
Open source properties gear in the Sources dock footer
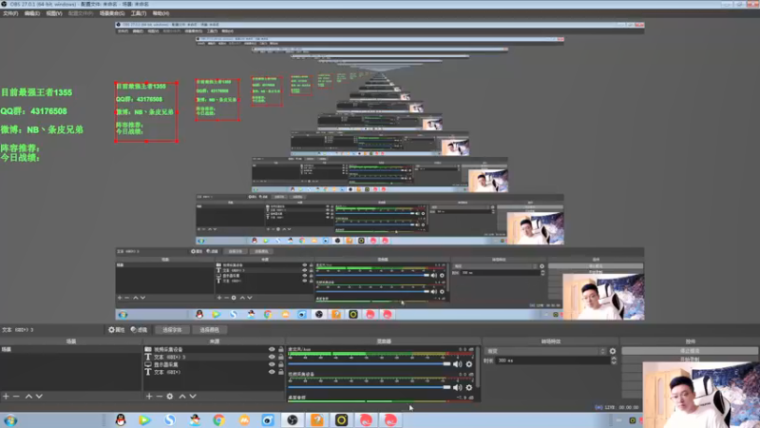(170, 397)
